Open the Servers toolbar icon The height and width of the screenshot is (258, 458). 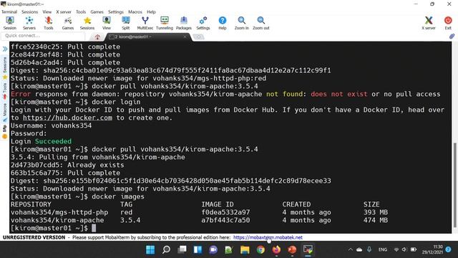point(29,23)
